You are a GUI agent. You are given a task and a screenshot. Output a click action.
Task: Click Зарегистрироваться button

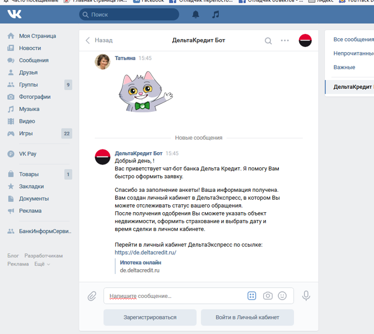coord(150,317)
